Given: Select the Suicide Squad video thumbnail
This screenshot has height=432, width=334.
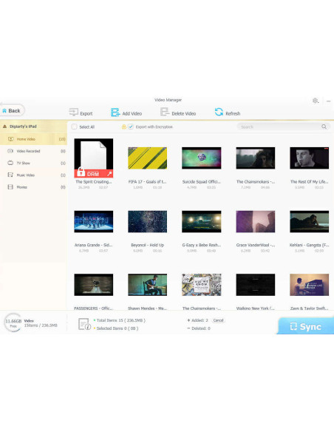Looking at the screenshot, I should tap(202, 158).
